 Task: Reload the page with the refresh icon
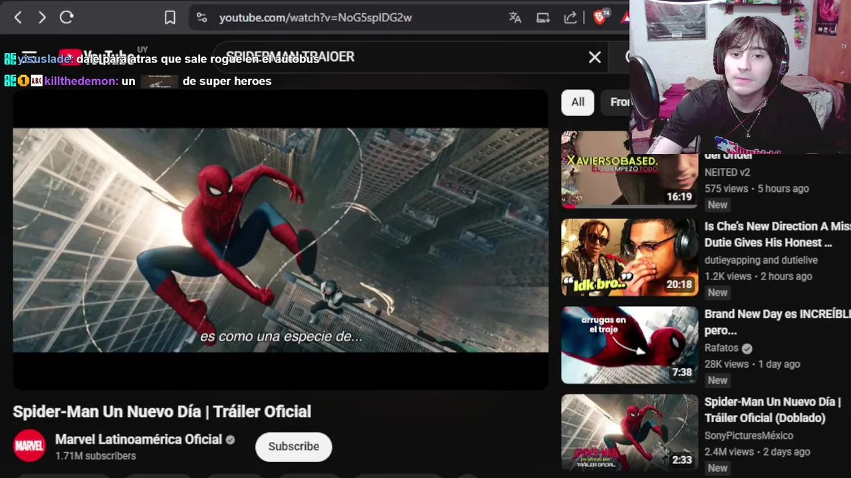[x=66, y=17]
